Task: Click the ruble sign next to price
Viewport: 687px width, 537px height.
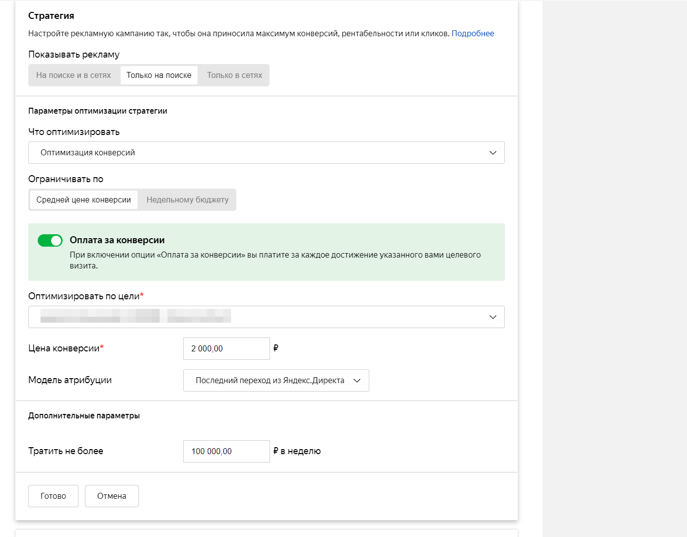Action: [x=276, y=348]
